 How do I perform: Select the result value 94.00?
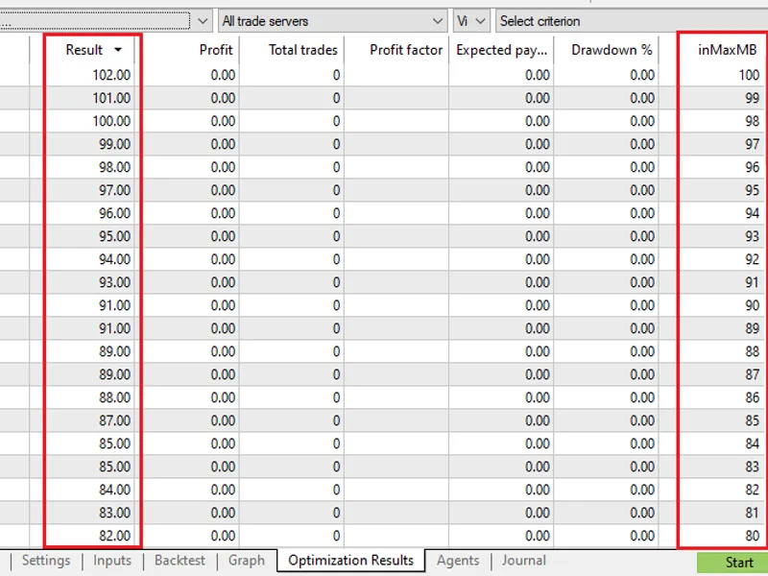tap(114, 259)
